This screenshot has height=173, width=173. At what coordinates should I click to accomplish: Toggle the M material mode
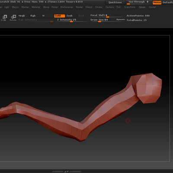point(43,16)
